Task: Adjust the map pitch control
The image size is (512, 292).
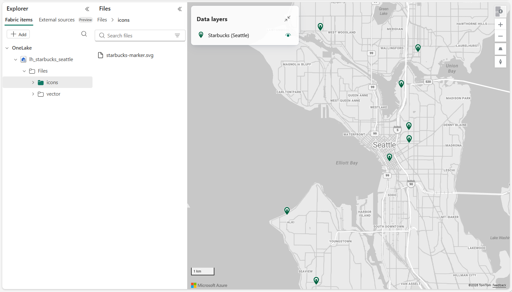Action: pos(500,49)
